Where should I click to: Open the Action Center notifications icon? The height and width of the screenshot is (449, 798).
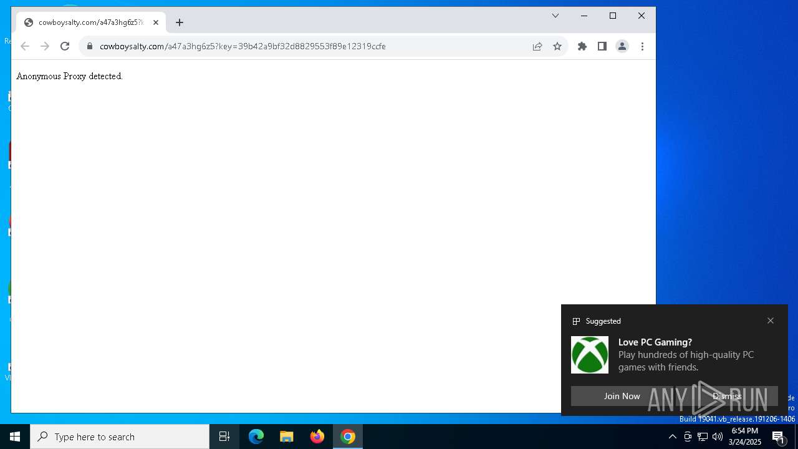779,437
